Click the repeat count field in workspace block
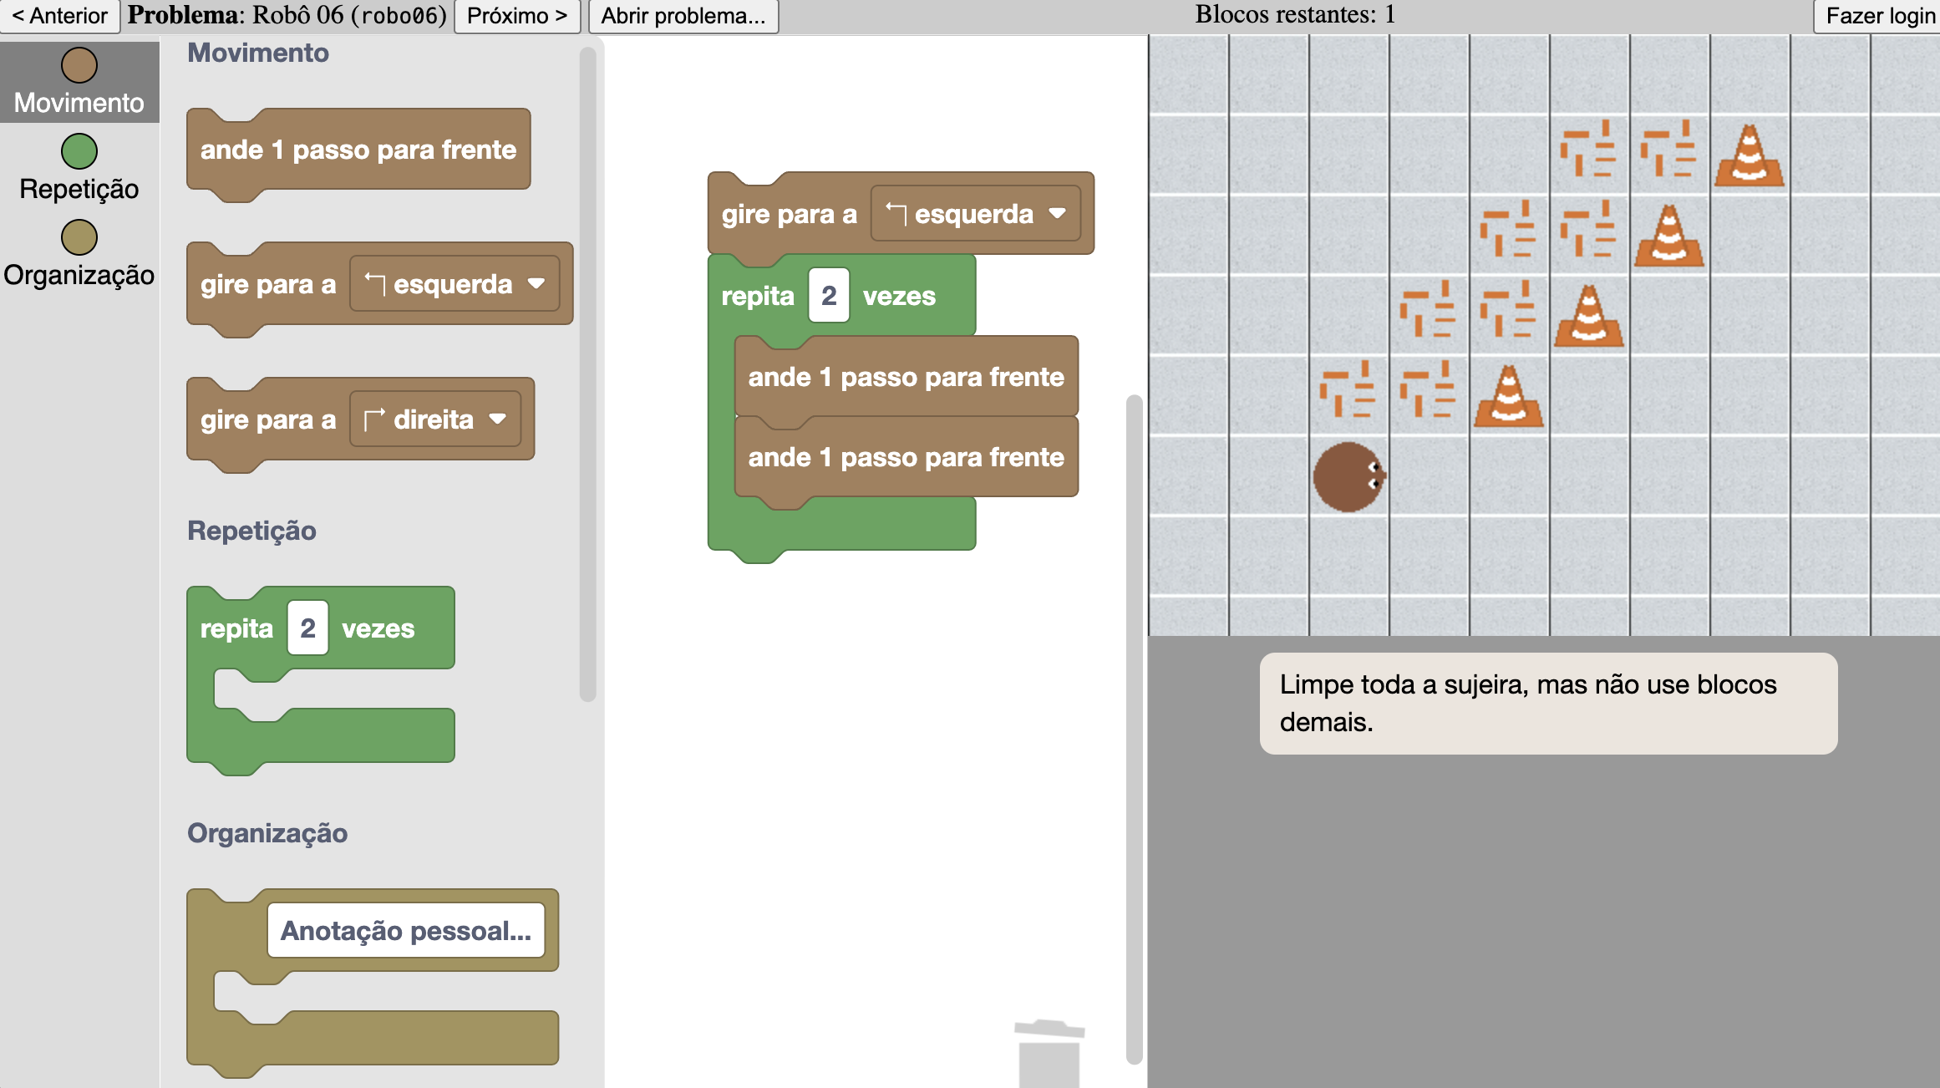Viewport: 1940px width, 1088px height. pos(829,295)
